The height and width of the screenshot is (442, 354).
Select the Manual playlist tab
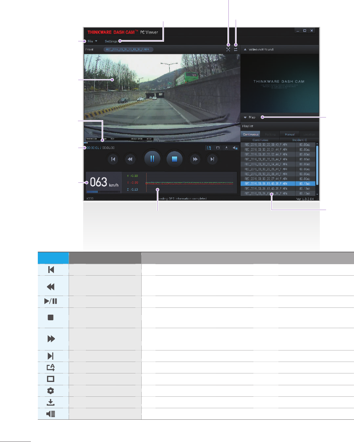290,134
